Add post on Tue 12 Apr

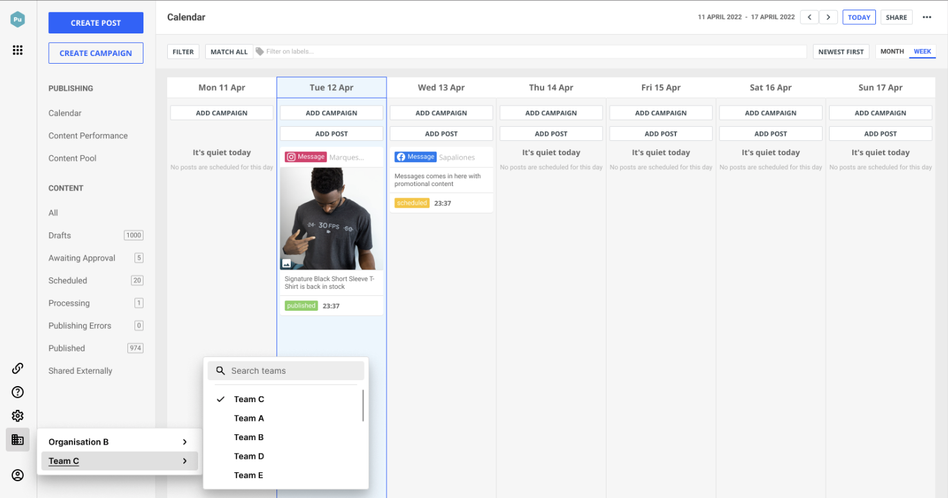click(x=331, y=134)
